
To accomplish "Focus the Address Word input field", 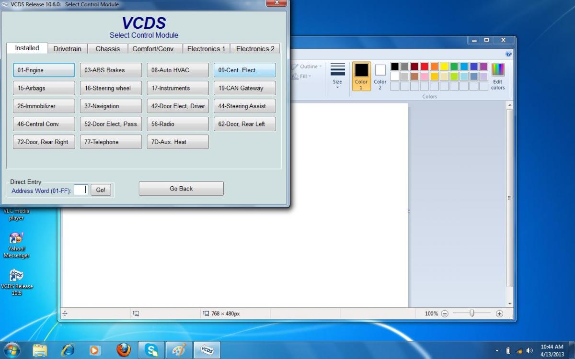I will tap(81, 190).
